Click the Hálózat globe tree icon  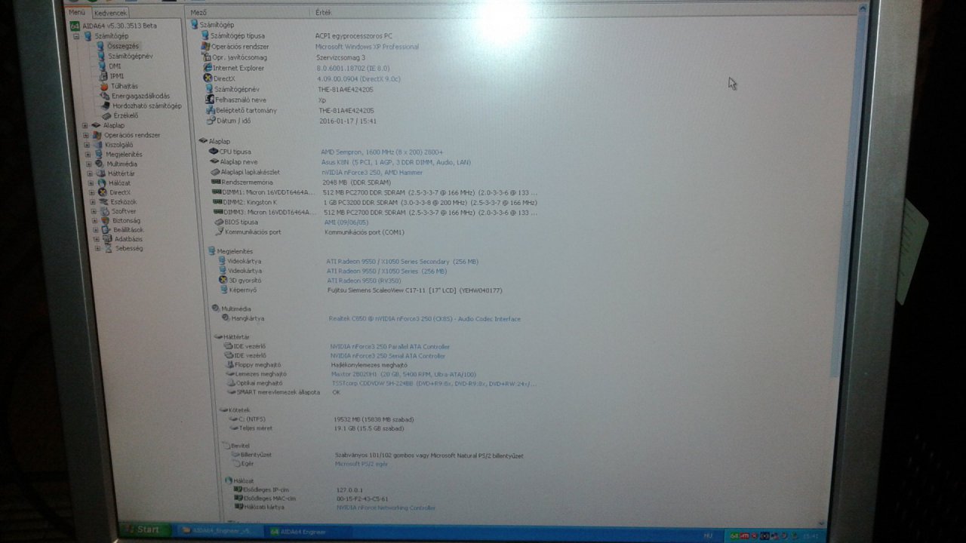point(101,183)
